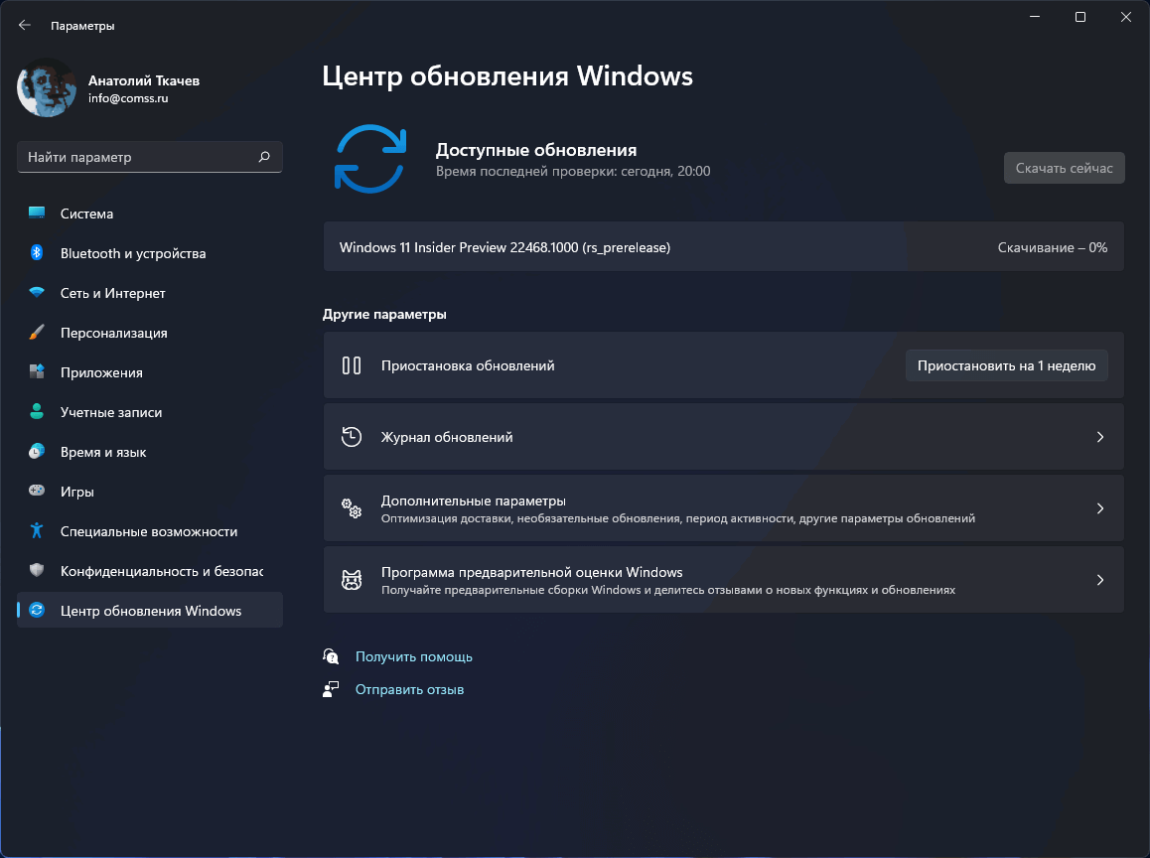
Task: Open the Персонализация brush icon
Action: click(36, 333)
